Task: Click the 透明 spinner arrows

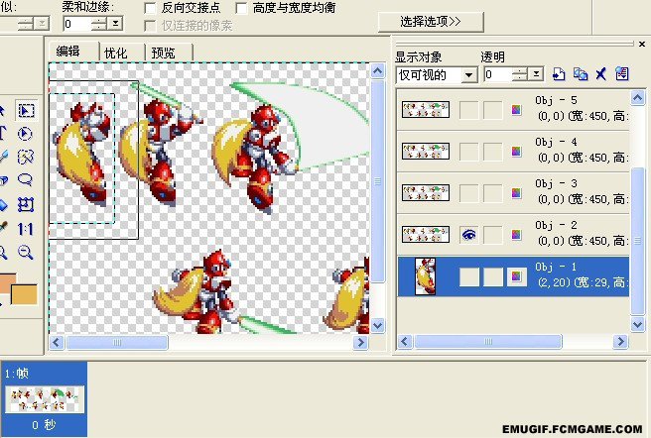Action: point(520,74)
